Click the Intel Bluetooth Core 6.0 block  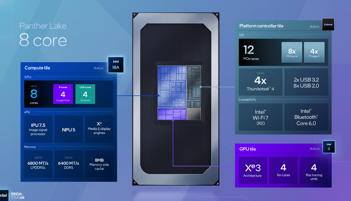pos(306,117)
